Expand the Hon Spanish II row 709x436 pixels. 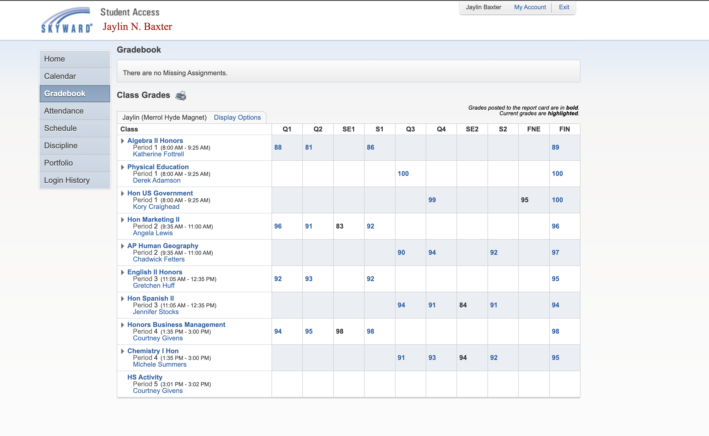(x=122, y=298)
